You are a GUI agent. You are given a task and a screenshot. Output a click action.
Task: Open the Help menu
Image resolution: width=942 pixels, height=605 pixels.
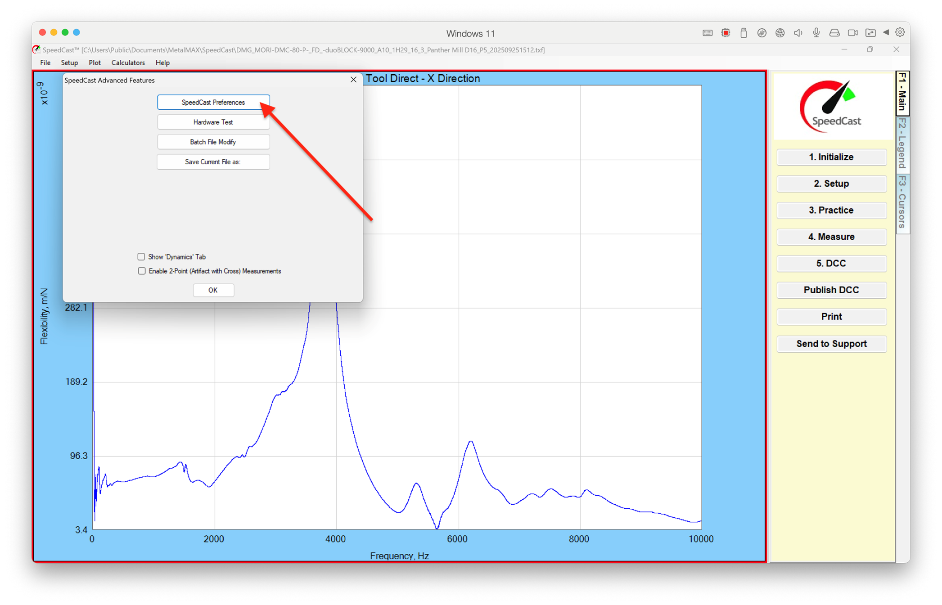pyautogui.click(x=162, y=63)
